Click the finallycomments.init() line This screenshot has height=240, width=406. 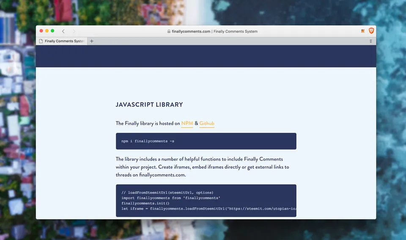[145, 203]
